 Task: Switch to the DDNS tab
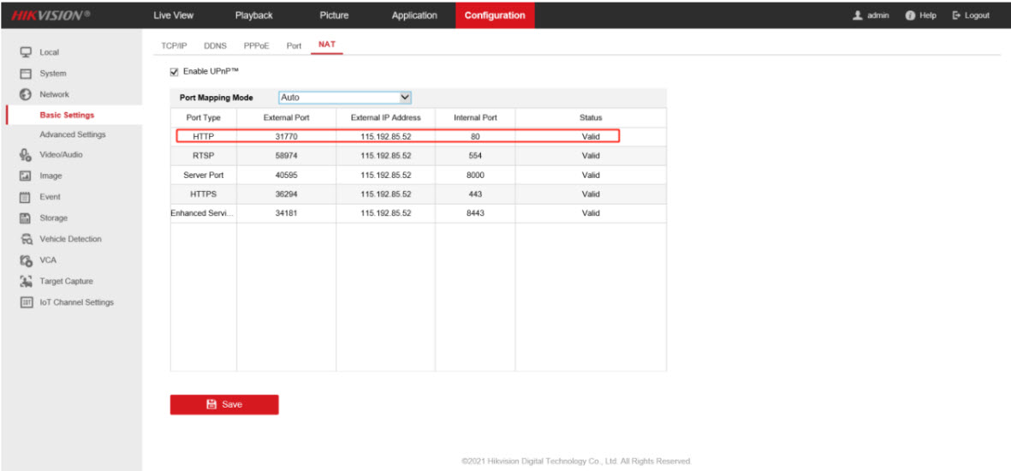click(x=215, y=45)
